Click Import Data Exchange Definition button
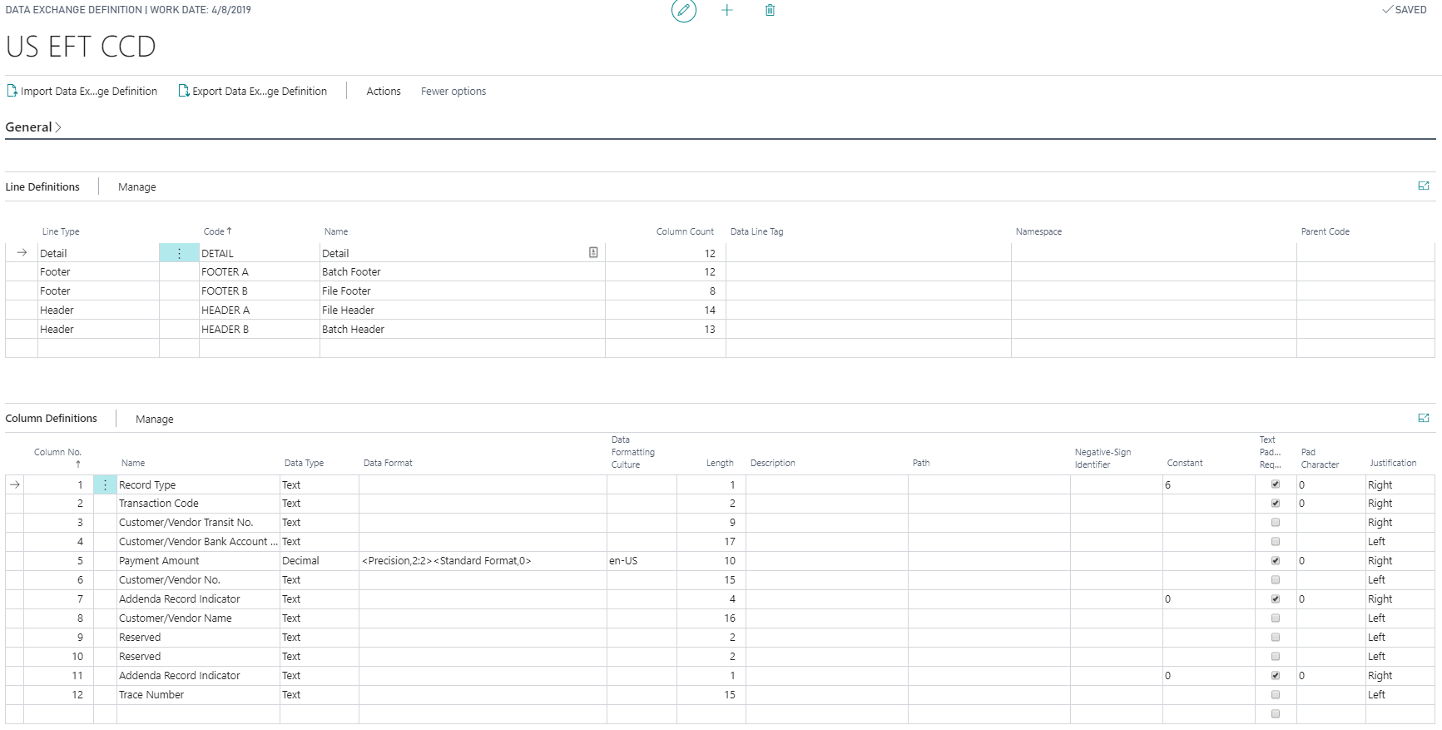Image resolution: width=1442 pixels, height=730 pixels. (82, 91)
